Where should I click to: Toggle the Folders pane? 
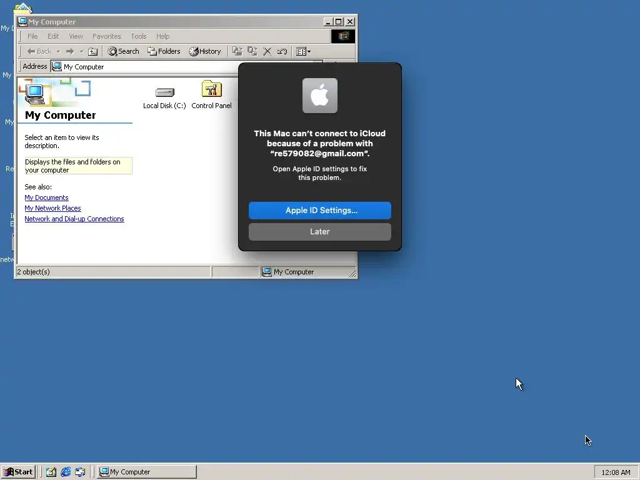pyautogui.click(x=164, y=51)
